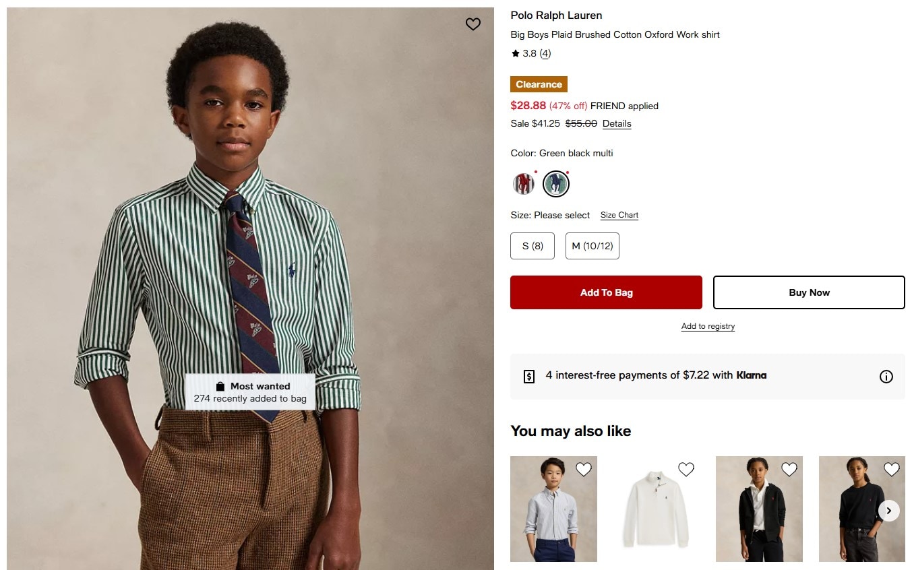Select size S (8)
This screenshot has width=912, height=570.
click(x=532, y=246)
